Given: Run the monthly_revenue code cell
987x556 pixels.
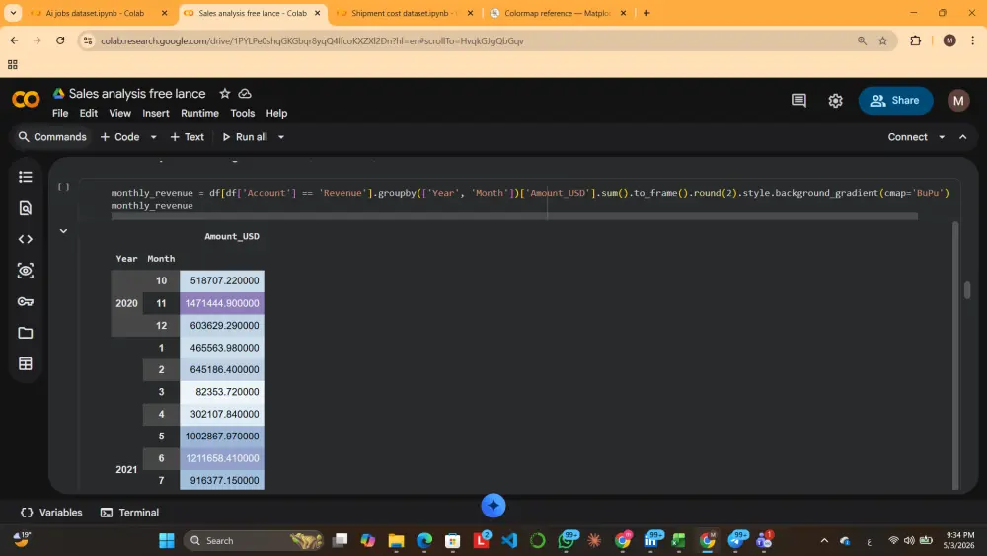Looking at the screenshot, I should pyautogui.click(x=63, y=187).
